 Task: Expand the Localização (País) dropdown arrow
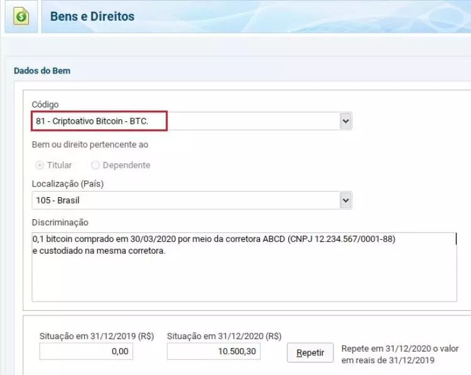coord(346,200)
